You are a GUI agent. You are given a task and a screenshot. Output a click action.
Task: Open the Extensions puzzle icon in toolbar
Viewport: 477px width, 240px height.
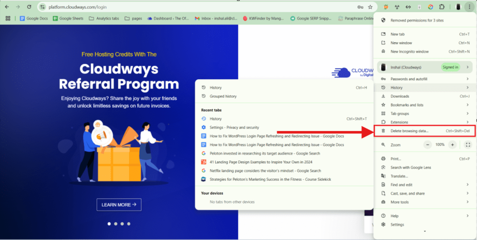pos(442,6)
